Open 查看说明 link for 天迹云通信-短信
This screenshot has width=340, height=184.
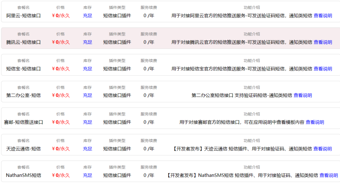[322, 149]
